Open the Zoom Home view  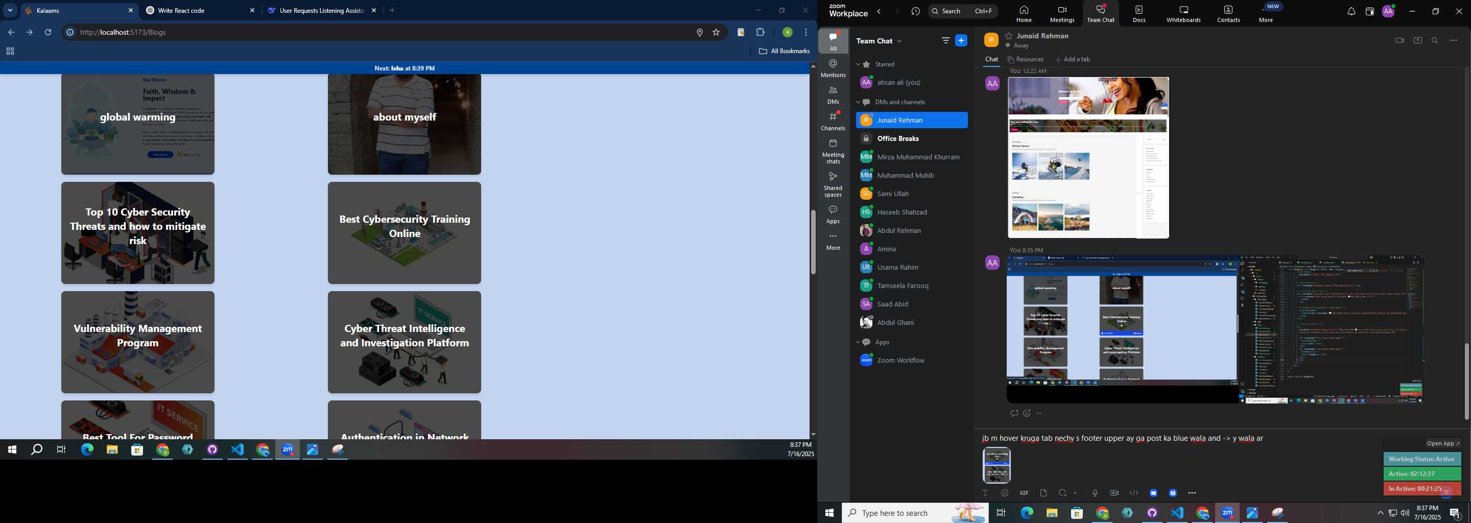(1024, 14)
